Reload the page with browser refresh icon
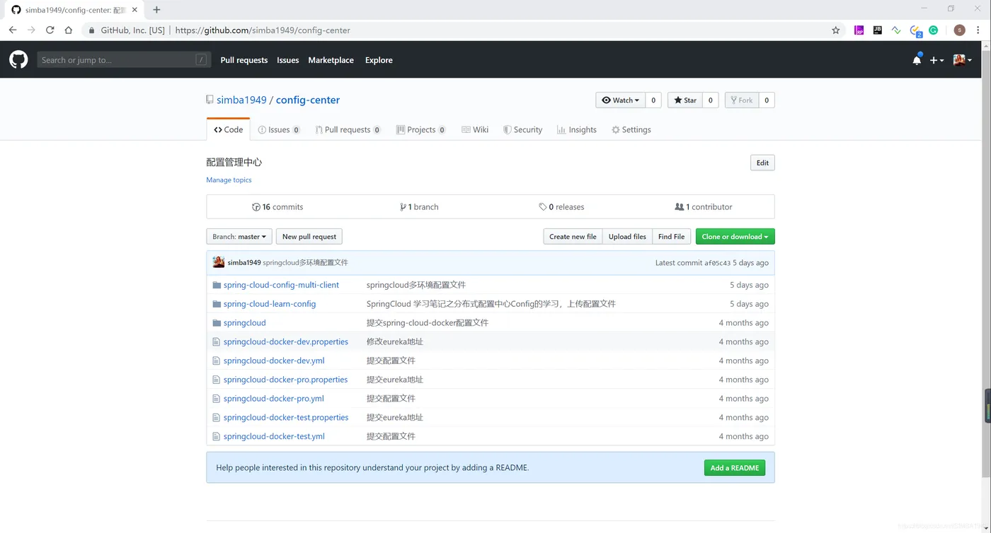The height and width of the screenshot is (533, 991). pos(50,30)
